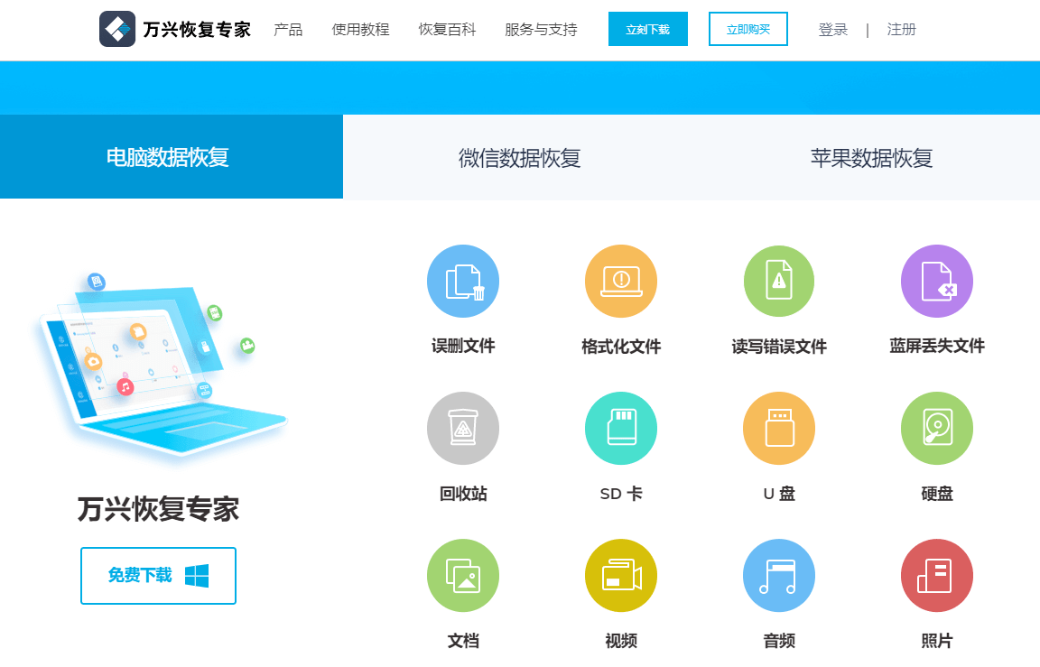Image resolution: width=1040 pixels, height=667 pixels.
Task: Select the 误删文件 blue circle icon
Action: [x=463, y=281]
